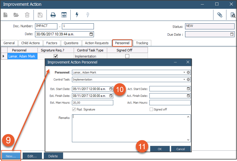The width and height of the screenshot is (237, 161).
Task: Click the Status field showing NEW
Action: pyautogui.click(x=210, y=26)
